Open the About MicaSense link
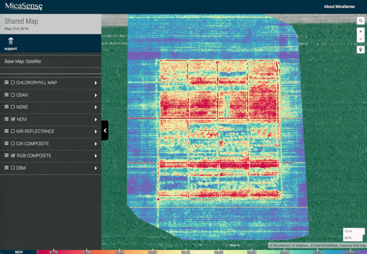 pos(339,6)
